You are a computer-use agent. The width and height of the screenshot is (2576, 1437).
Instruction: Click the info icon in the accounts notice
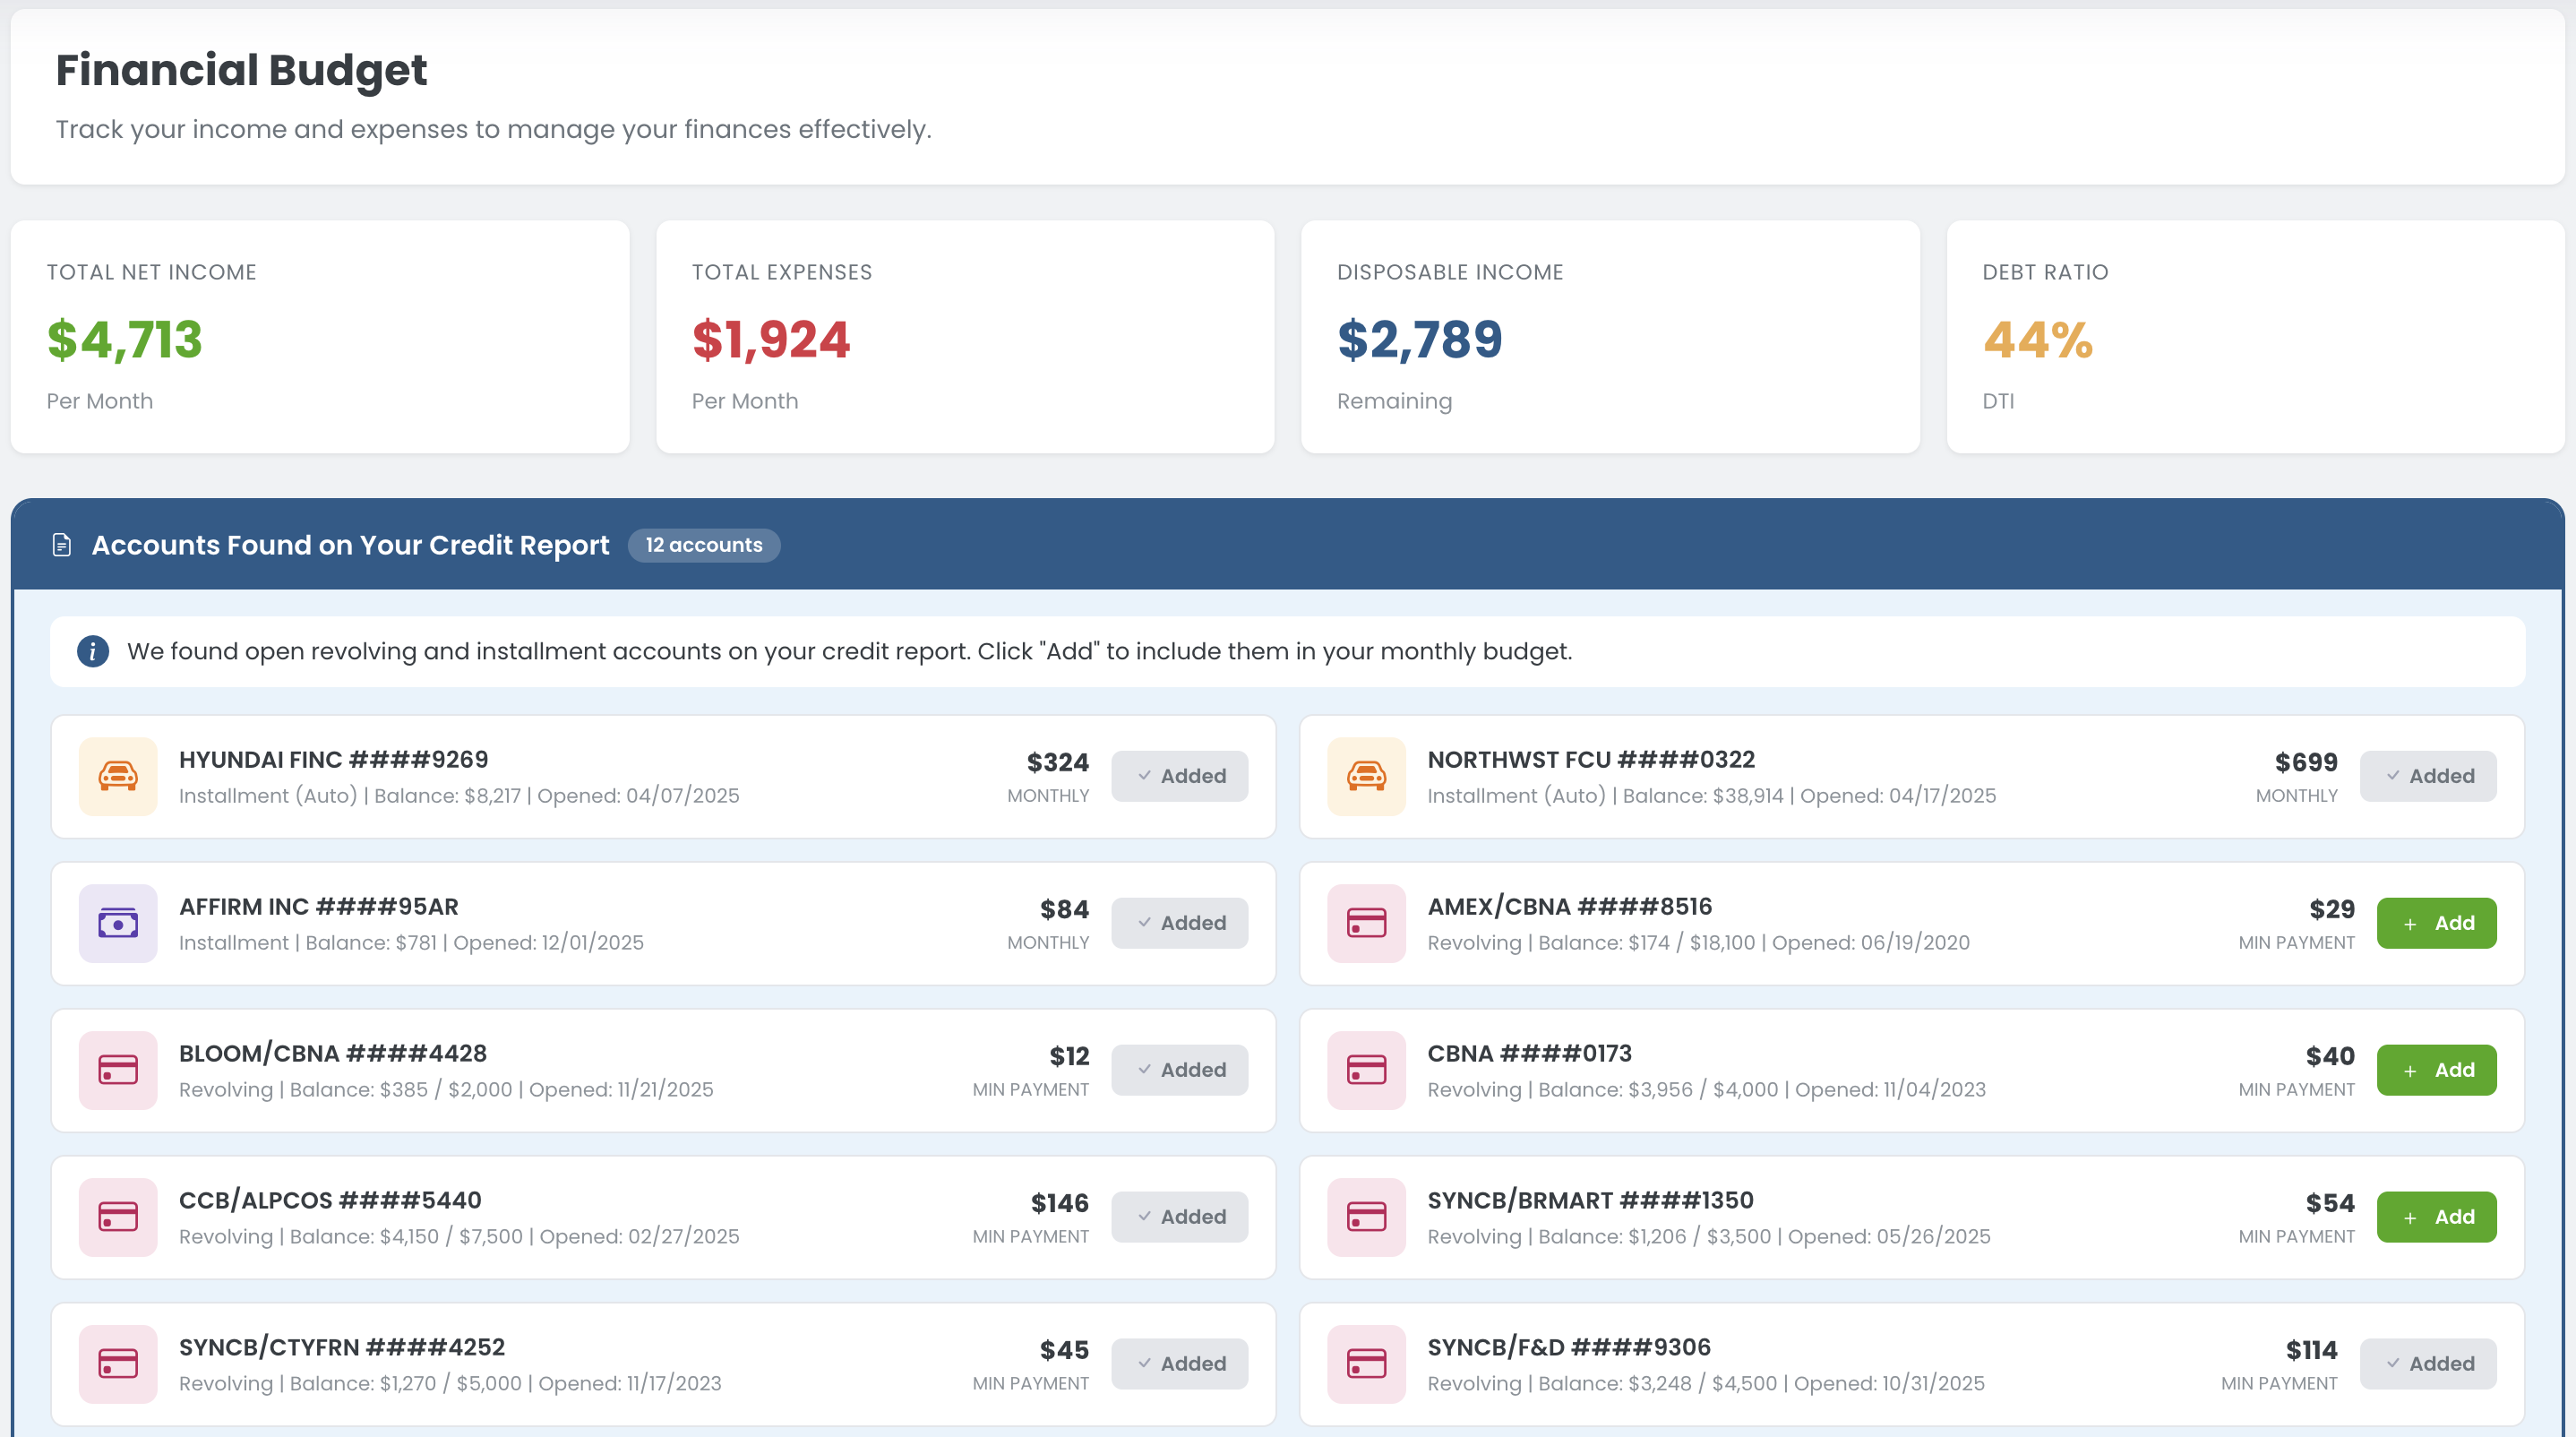92,651
